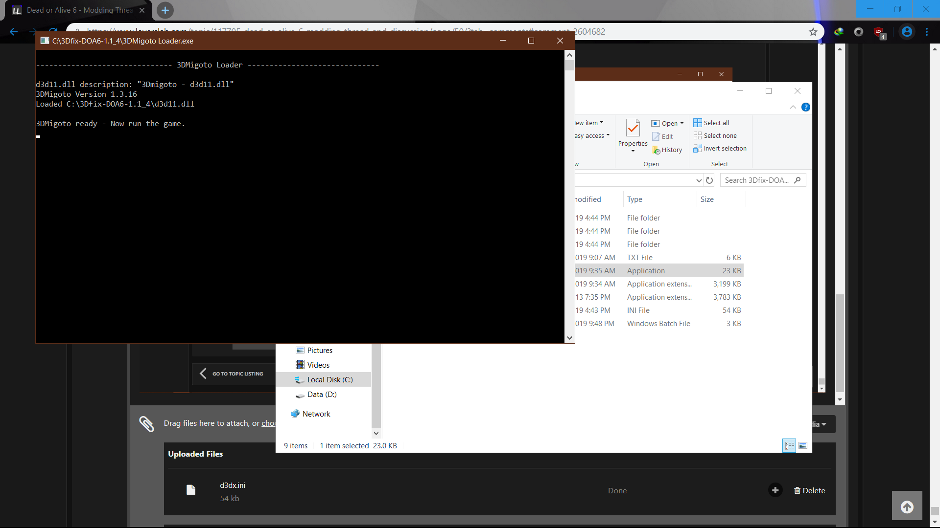Bookmark this page with the star icon
The height and width of the screenshot is (528, 940).
coord(813,32)
